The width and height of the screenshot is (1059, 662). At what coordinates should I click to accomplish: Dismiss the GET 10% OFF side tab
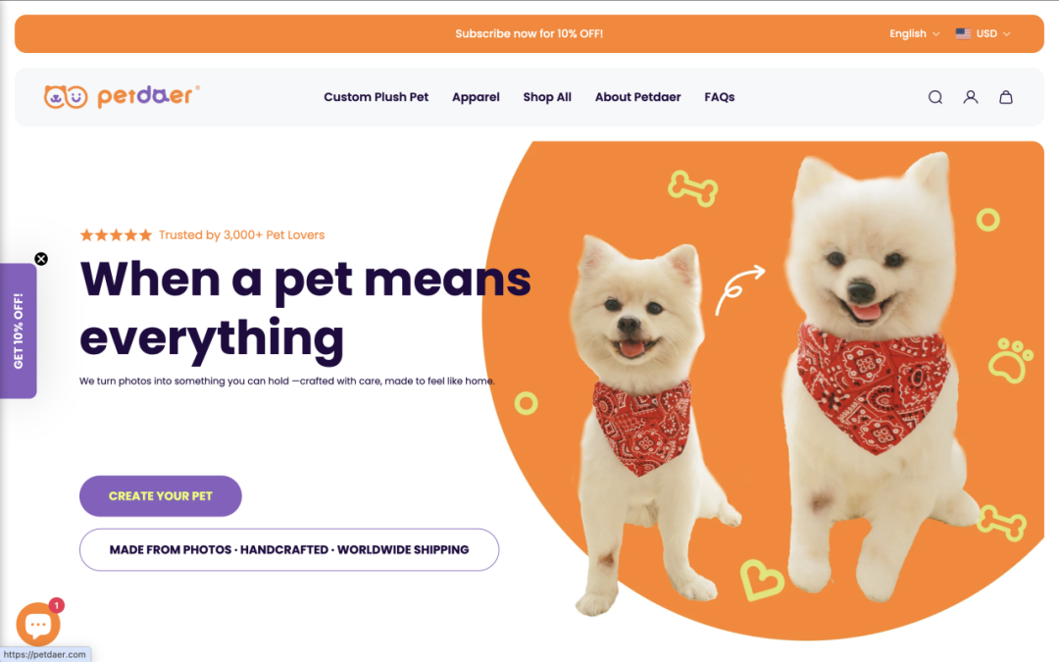click(x=41, y=259)
